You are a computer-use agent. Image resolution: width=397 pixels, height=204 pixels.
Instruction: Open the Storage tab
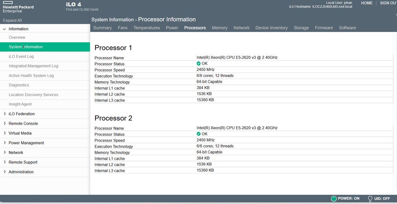pyautogui.click(x=301, y=28)
